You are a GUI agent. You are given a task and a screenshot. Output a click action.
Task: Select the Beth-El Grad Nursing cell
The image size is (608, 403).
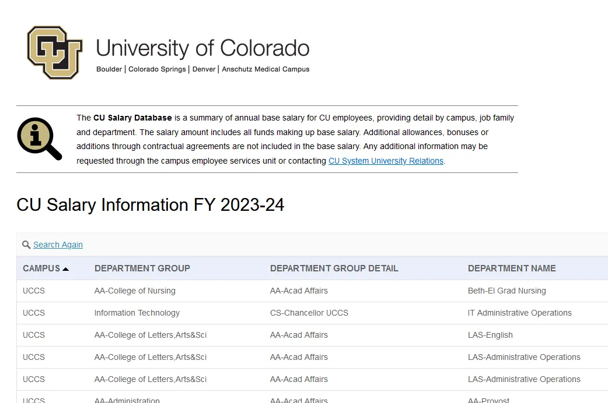506,291
